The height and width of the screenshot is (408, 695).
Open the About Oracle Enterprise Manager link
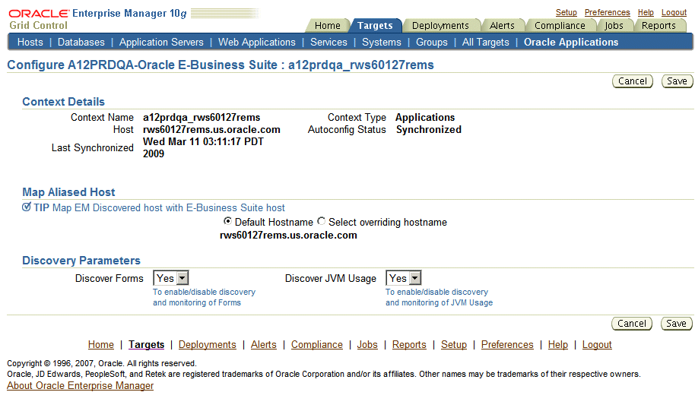click(81, 385)
